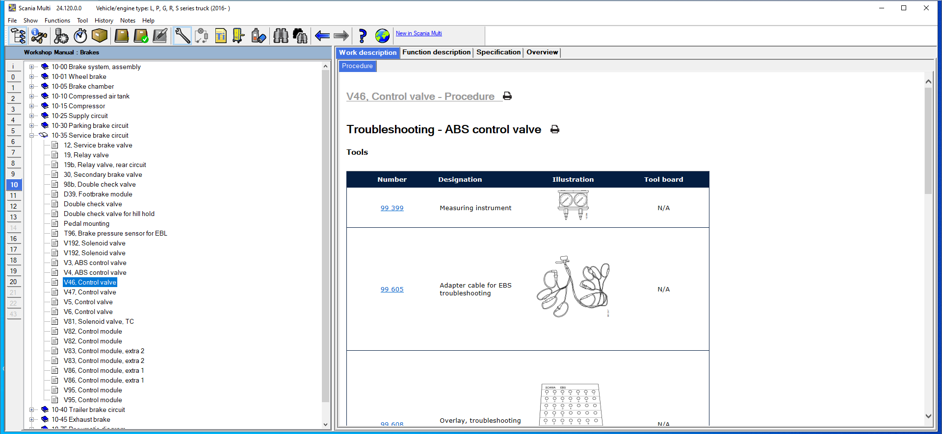Screen dimensions: 942x434
Task: Select main group 5 in the sidebar
Action: tap(13, 131)
